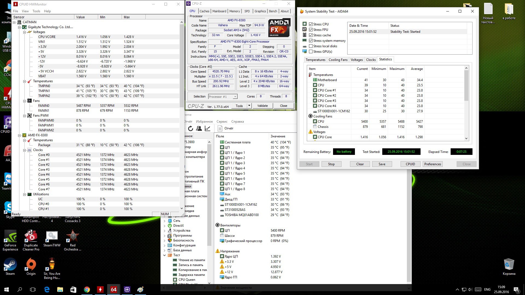Screen dimensions: 525x295
Task: Click the Validate button in CPU-Z
Action: (x=262, y=106)
